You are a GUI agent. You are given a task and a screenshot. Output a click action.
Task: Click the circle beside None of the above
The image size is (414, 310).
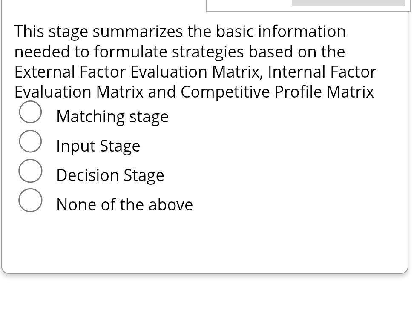30,200
